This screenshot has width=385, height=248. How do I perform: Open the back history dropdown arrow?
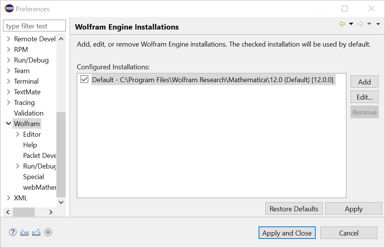point(351,24)
